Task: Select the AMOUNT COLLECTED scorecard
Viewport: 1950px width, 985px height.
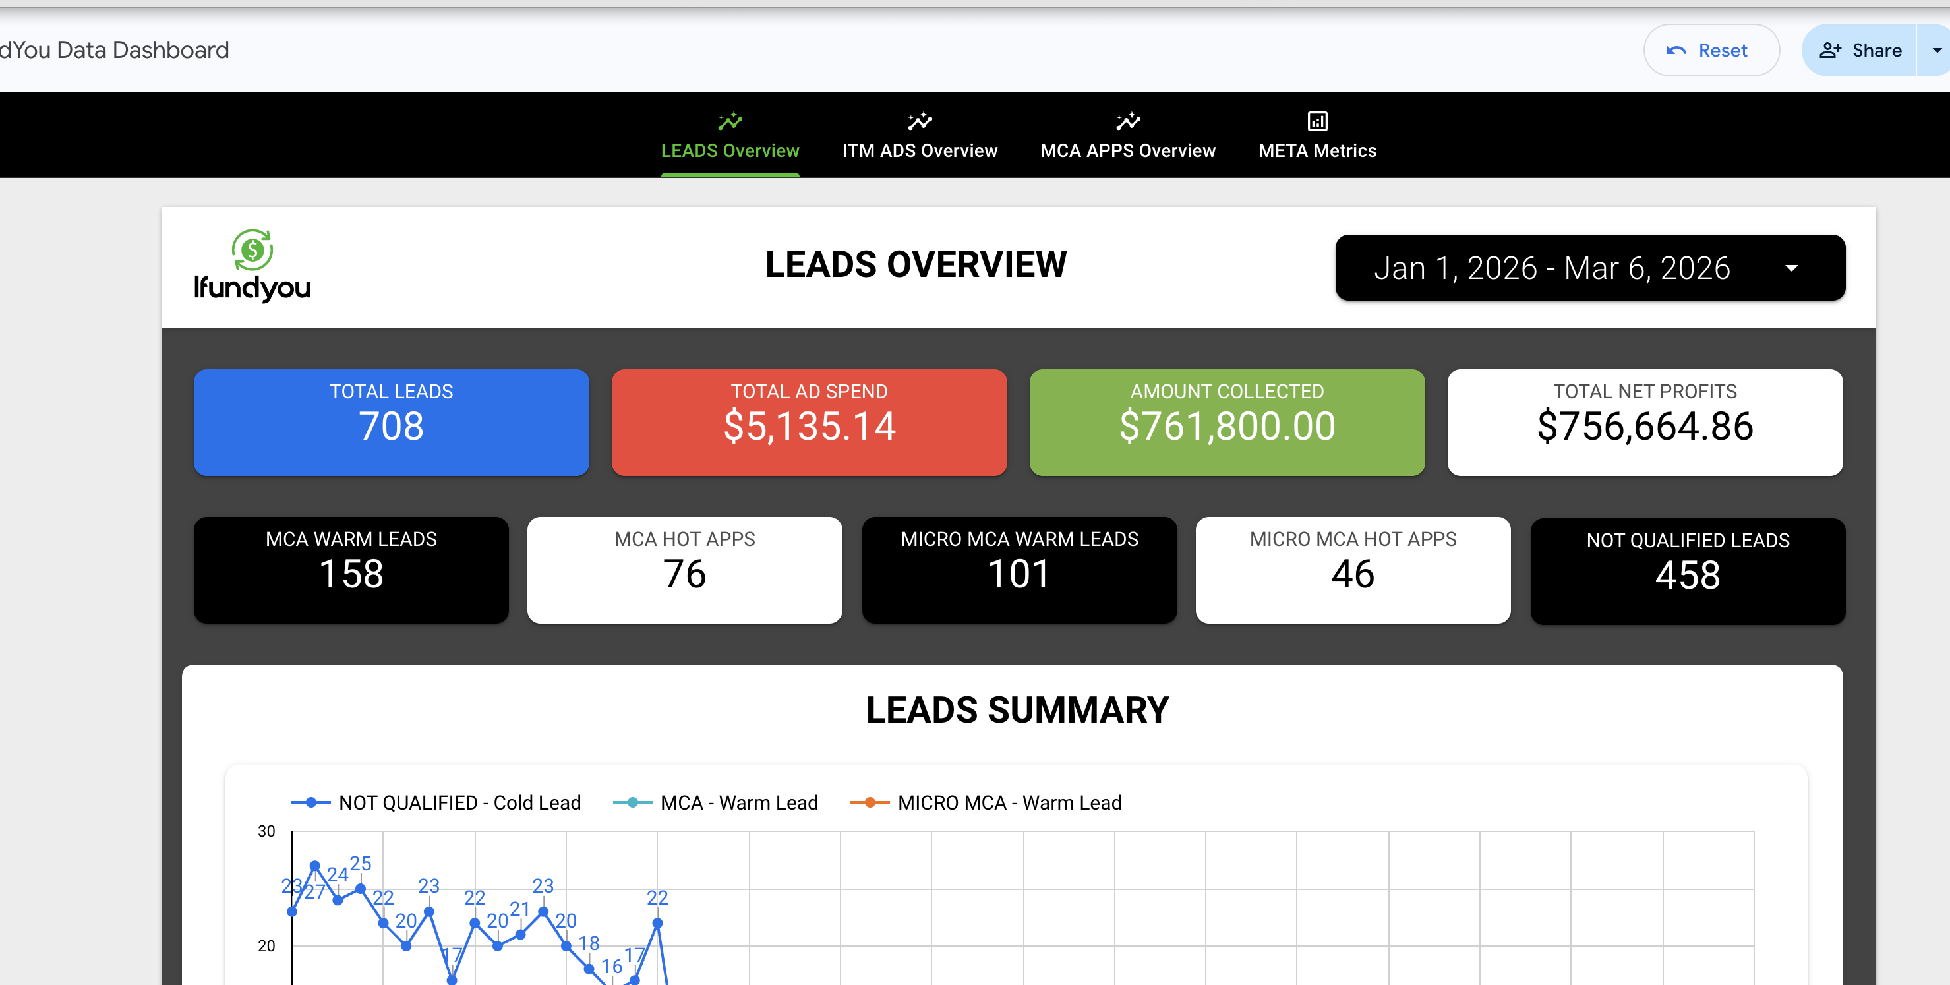Action: click(1227, 423)
